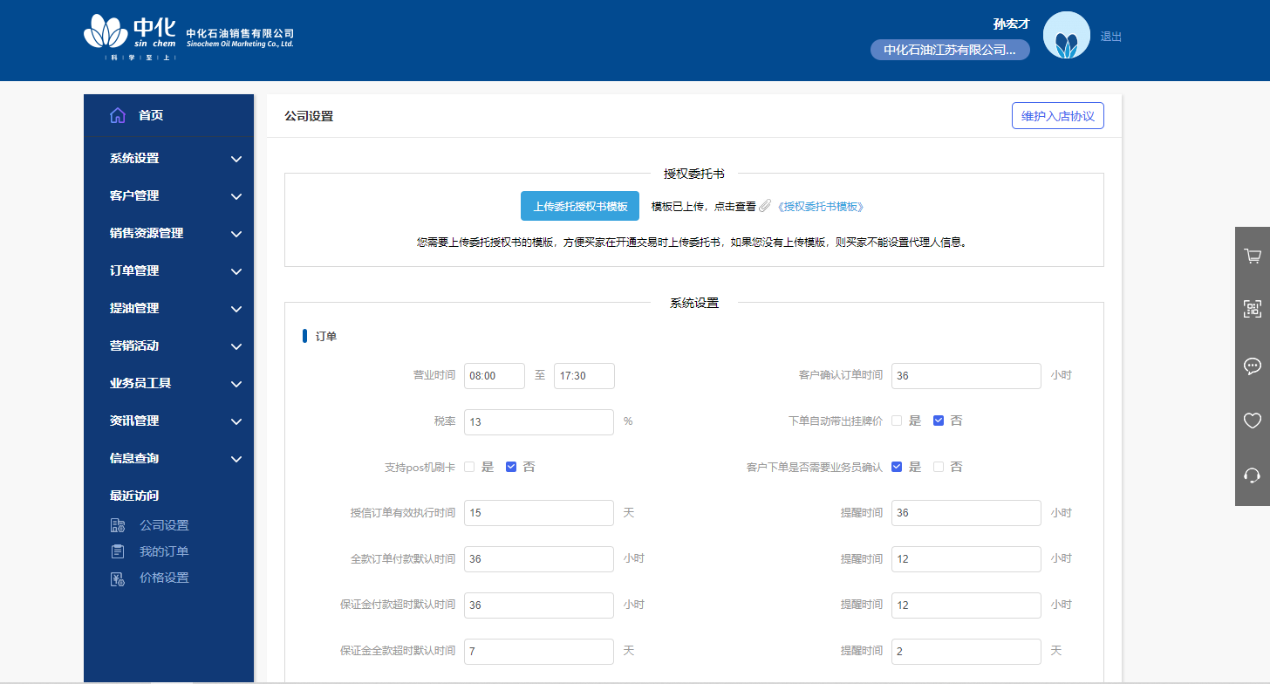Open the QR code scan icon
The image size is (1270, 684).
click(1253, 308)
